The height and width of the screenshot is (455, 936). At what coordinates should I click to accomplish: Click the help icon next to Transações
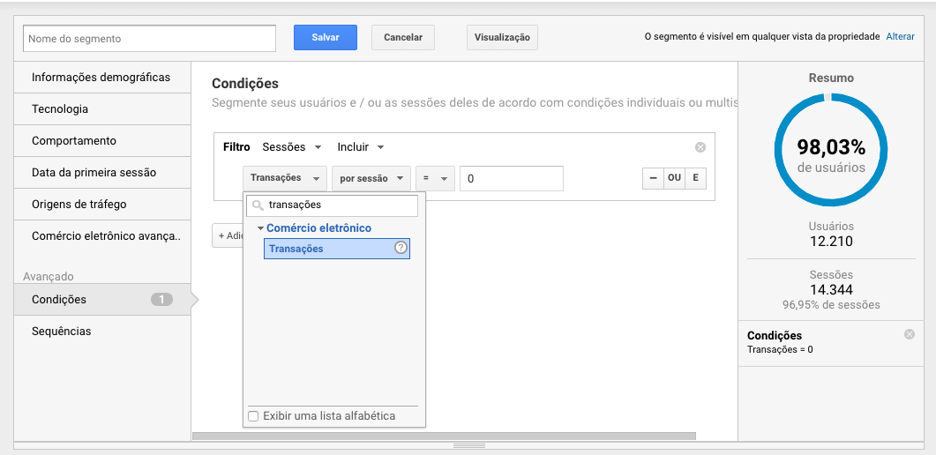pos(401,249)
